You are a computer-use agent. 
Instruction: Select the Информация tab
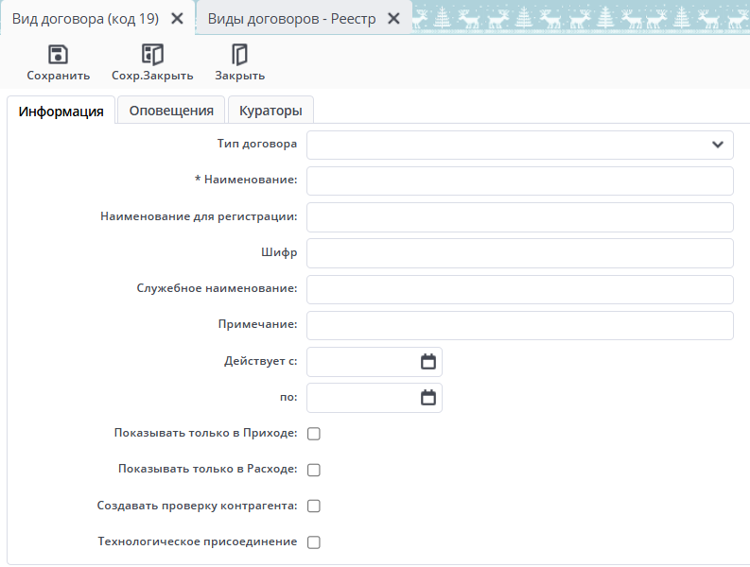(61, 111)
